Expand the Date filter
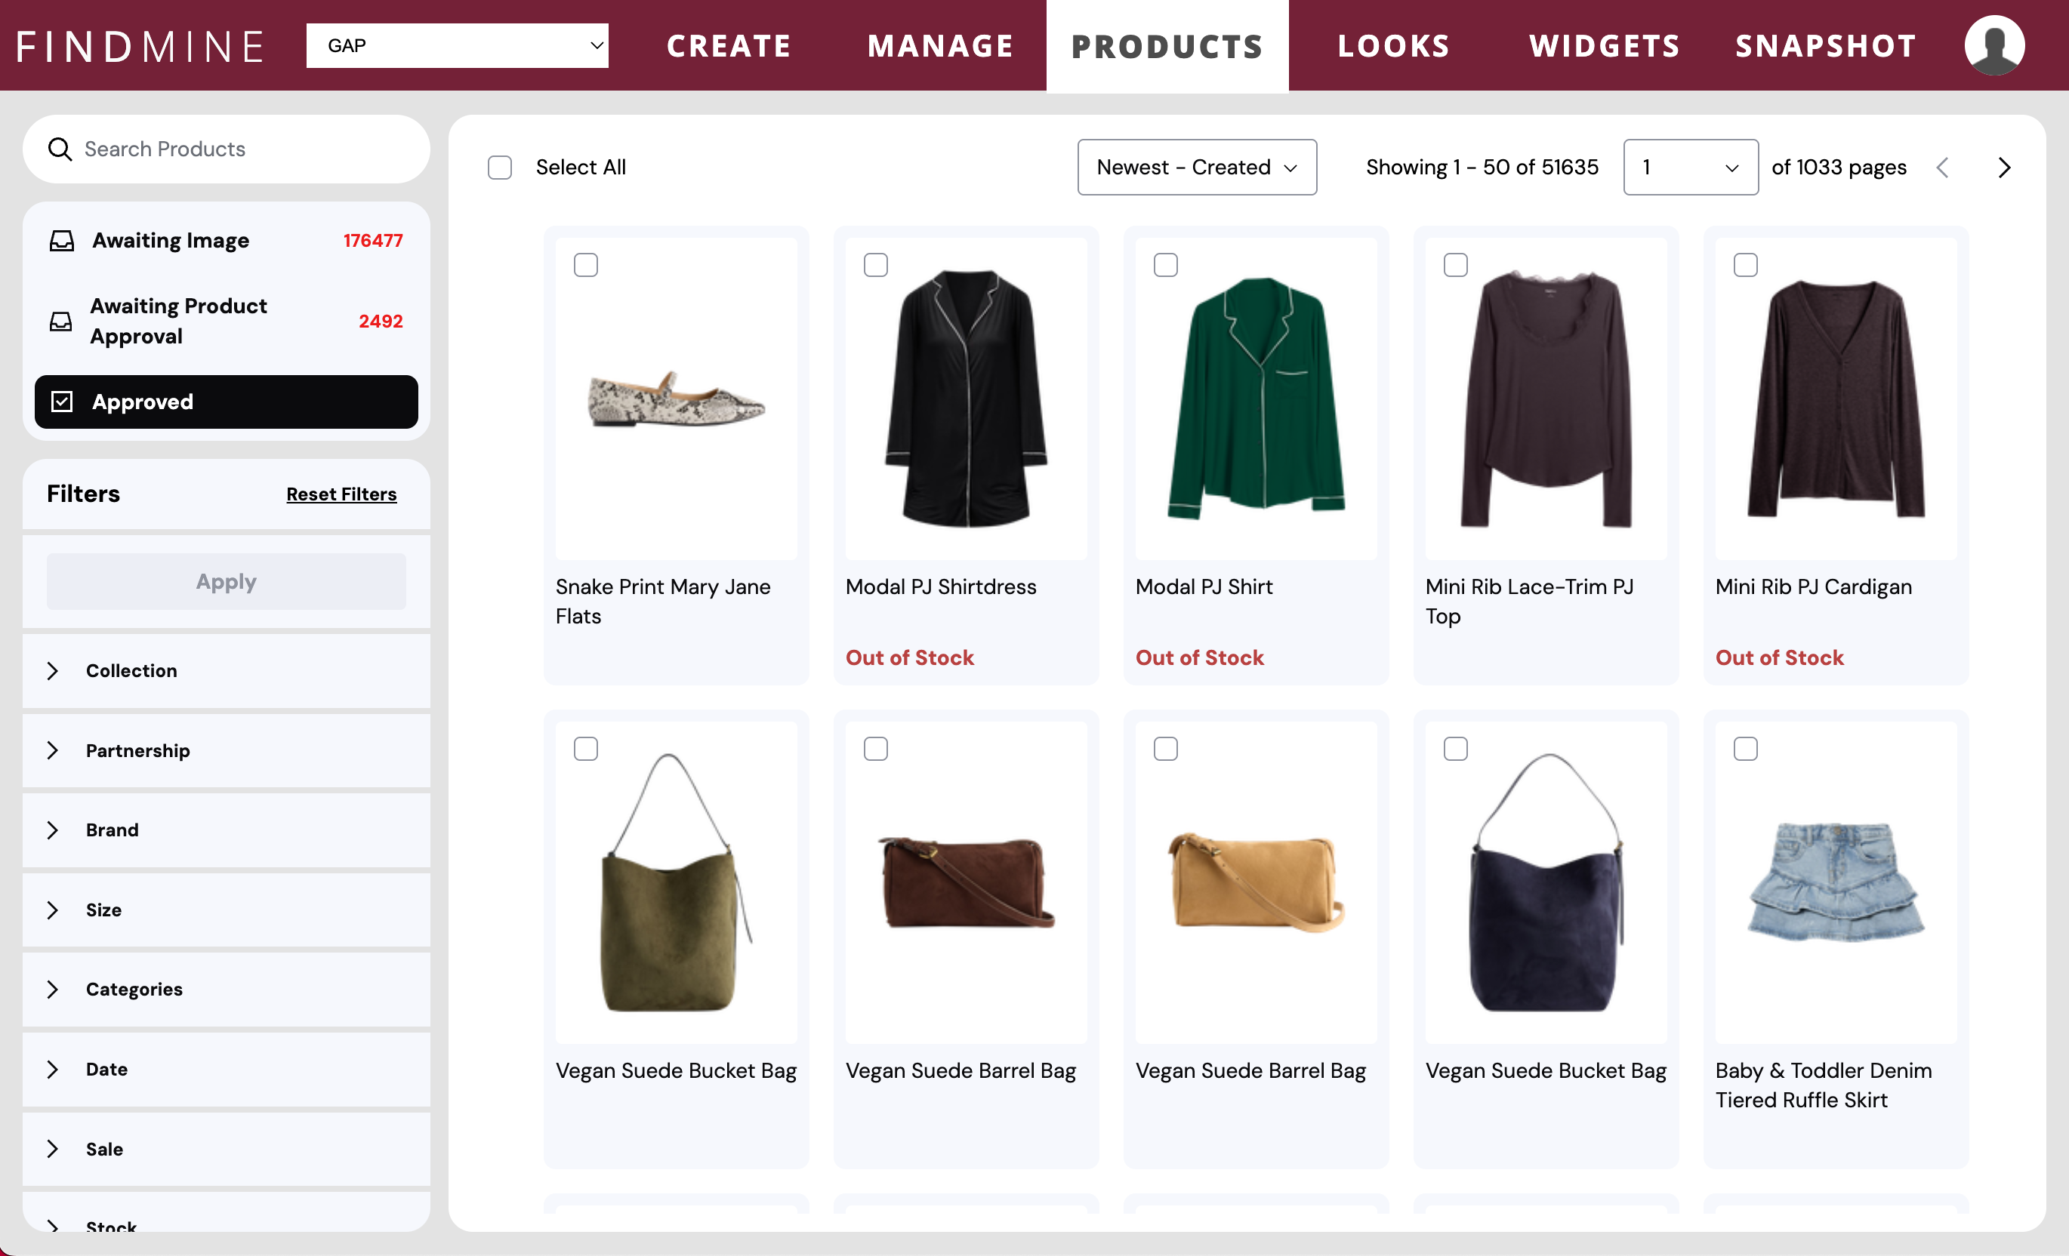 pyautogui.click(x=227, y=1070)
